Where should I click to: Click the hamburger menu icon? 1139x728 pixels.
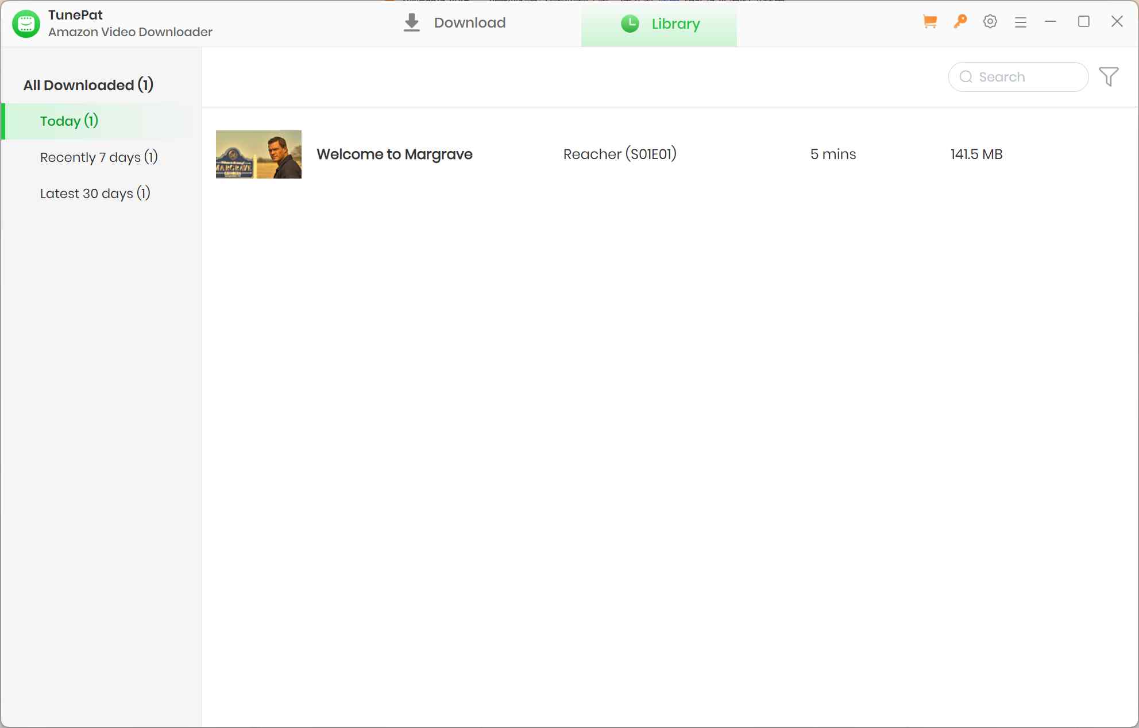(x=1021, y=21)
